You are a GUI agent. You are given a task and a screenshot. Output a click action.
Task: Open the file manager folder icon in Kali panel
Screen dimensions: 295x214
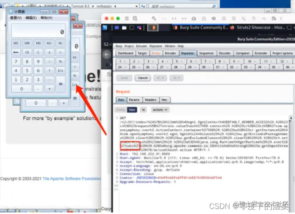tap(124, 28)
